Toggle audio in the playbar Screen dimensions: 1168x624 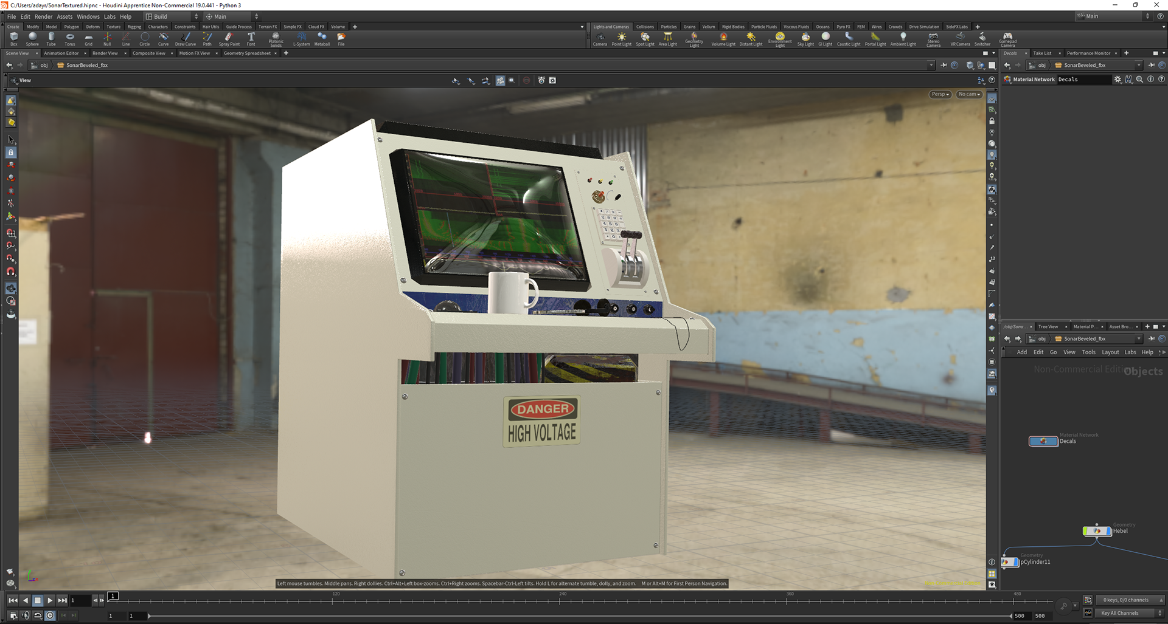(x=26, y=615)
